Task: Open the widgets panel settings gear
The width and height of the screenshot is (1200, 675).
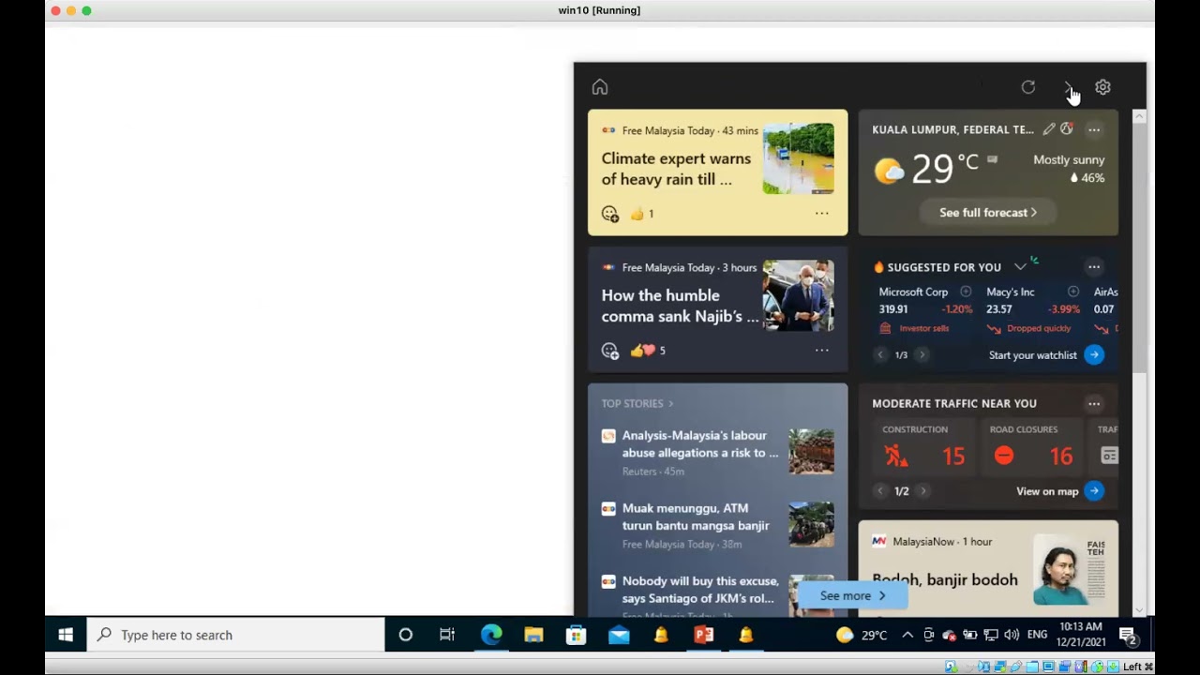Action: (x=1102, y=87)
